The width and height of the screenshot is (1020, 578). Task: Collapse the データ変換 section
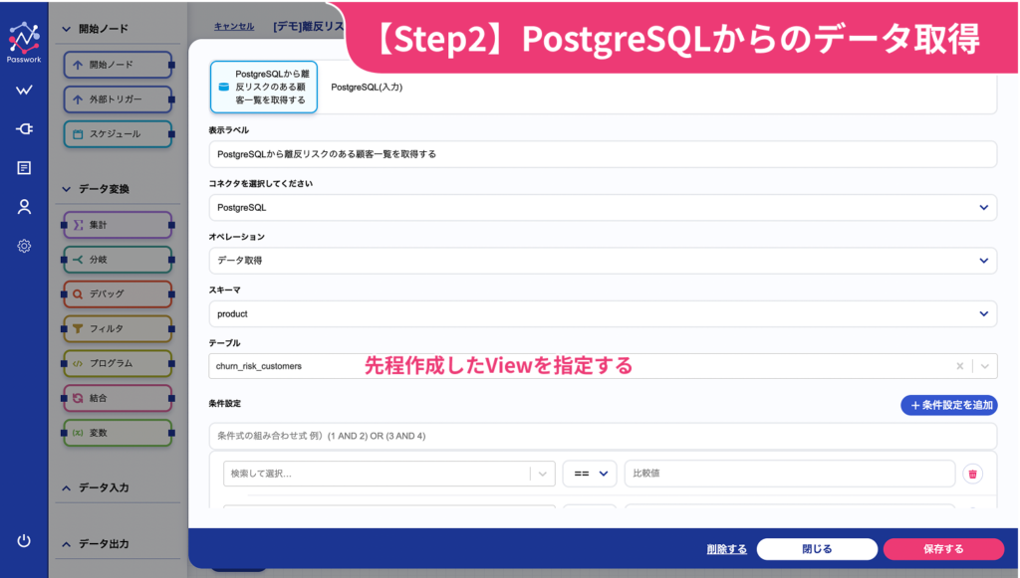(67, 189)
